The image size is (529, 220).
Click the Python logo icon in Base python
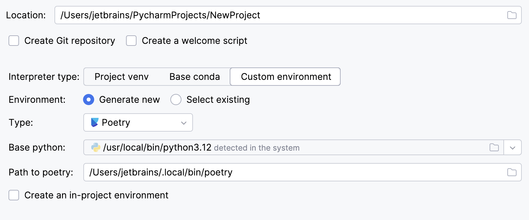96,147
